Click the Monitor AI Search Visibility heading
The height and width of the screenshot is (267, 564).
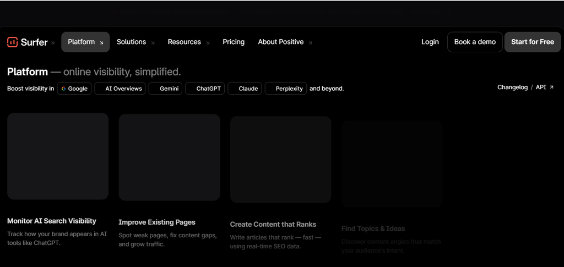[x=52, y=221]
